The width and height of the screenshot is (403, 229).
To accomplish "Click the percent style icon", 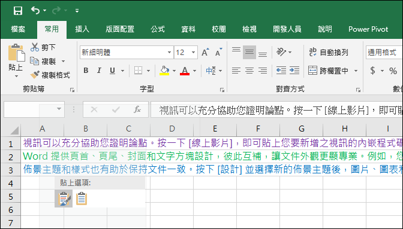I will pyautogui.click(x=393, y=71).
